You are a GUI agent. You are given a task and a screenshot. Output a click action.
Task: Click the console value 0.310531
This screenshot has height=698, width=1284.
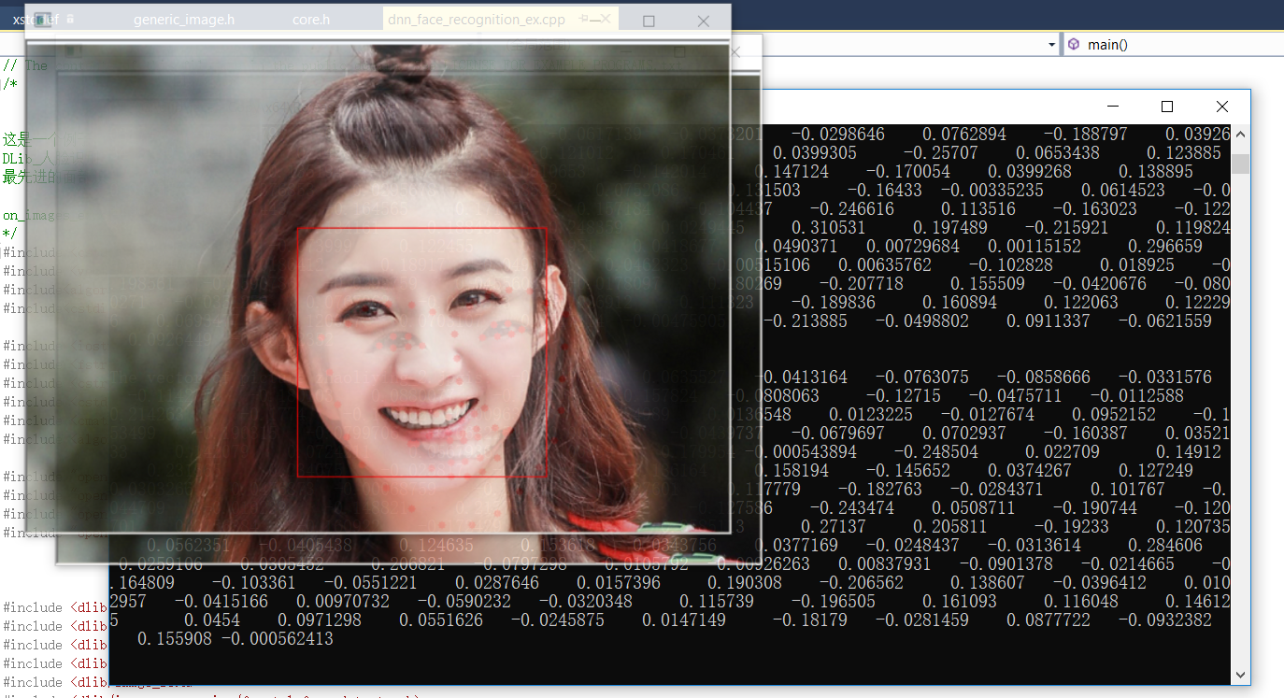point(829,228)
